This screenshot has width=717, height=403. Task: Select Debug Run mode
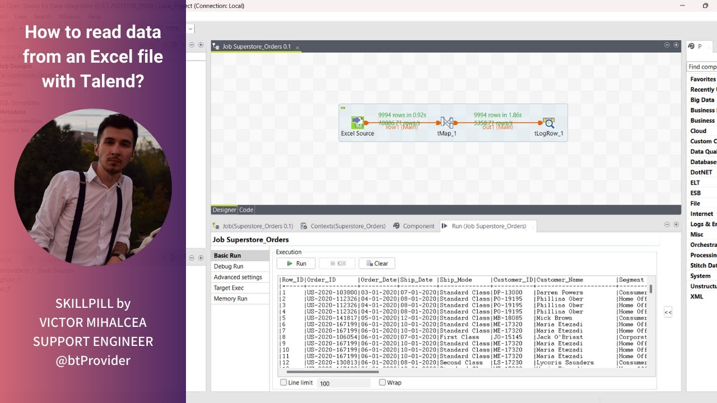(241, 266)
